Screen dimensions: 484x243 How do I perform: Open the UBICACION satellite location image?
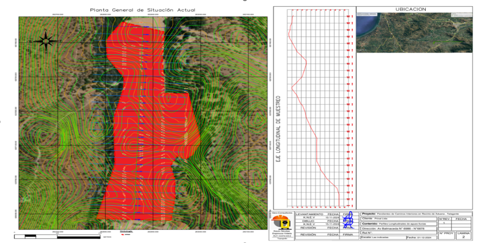point(414,33)
